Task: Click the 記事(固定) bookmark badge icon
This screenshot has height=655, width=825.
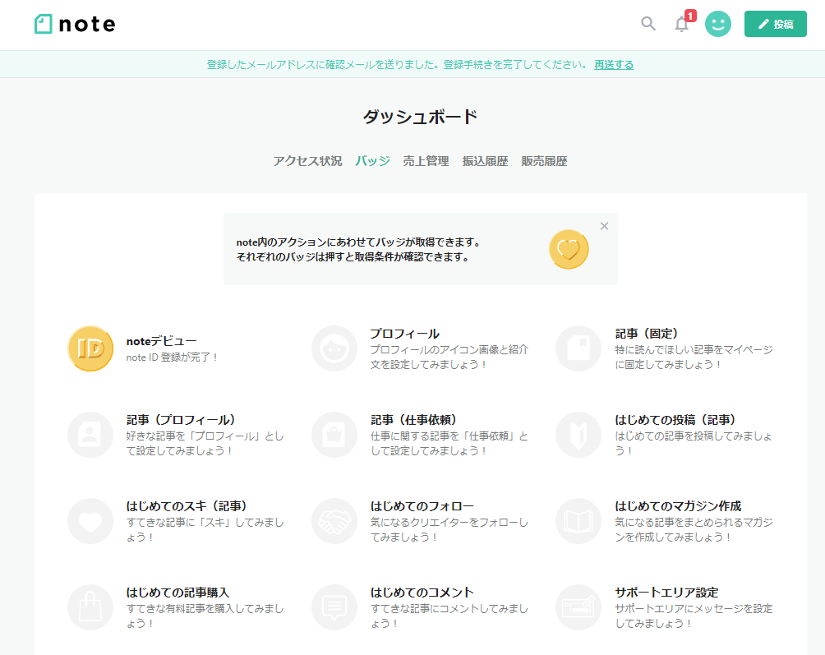Action: coord(578,348)
